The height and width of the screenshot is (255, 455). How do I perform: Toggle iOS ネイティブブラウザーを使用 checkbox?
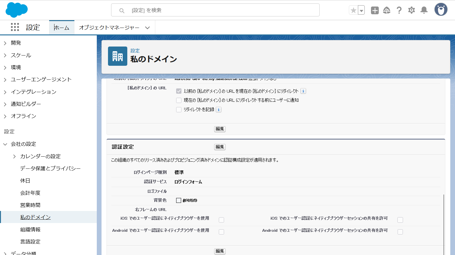point(221,220)
